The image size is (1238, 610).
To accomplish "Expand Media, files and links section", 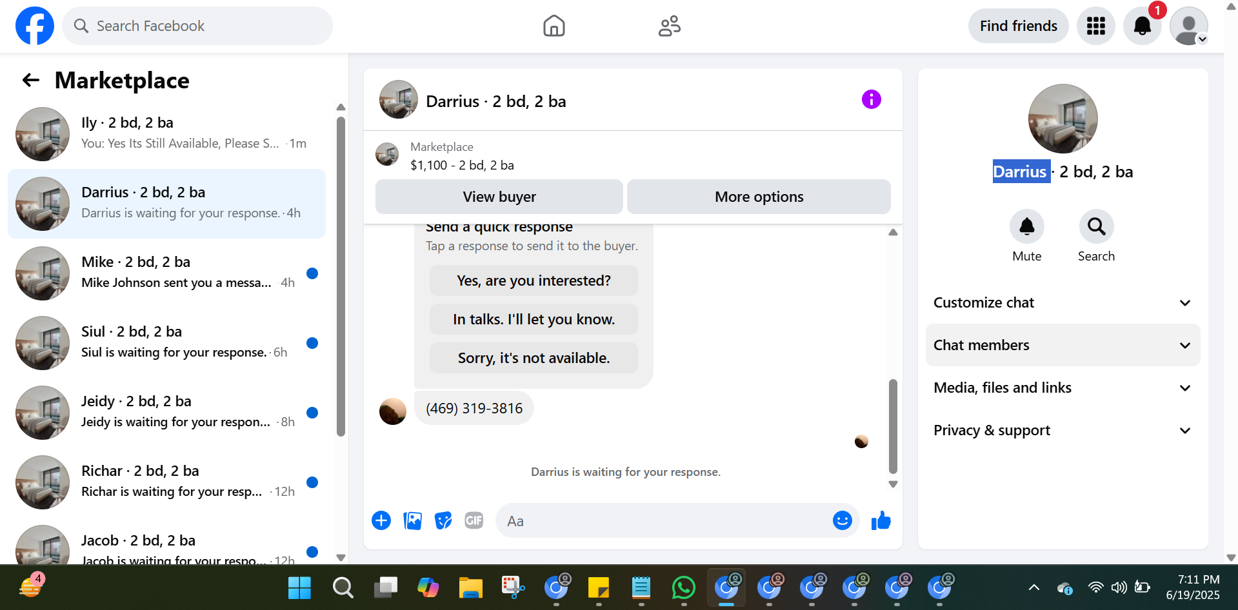I will (x=1063, y=388).
